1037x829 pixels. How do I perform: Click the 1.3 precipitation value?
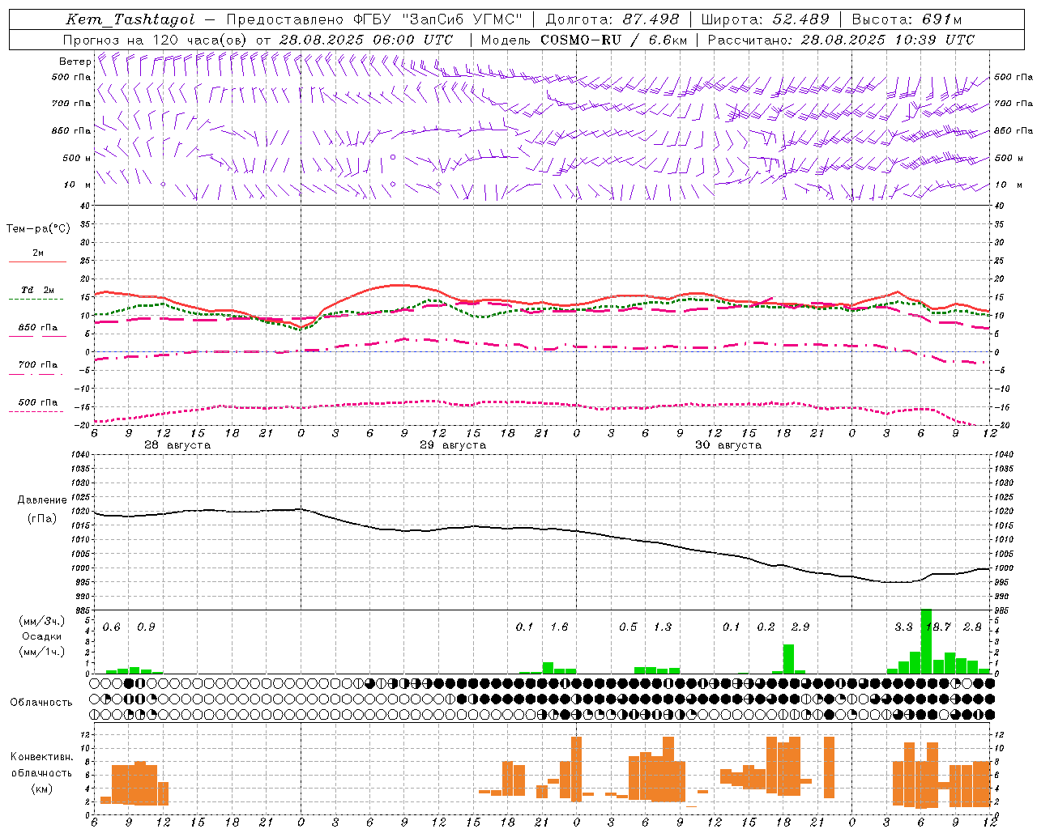click(663, 627)
